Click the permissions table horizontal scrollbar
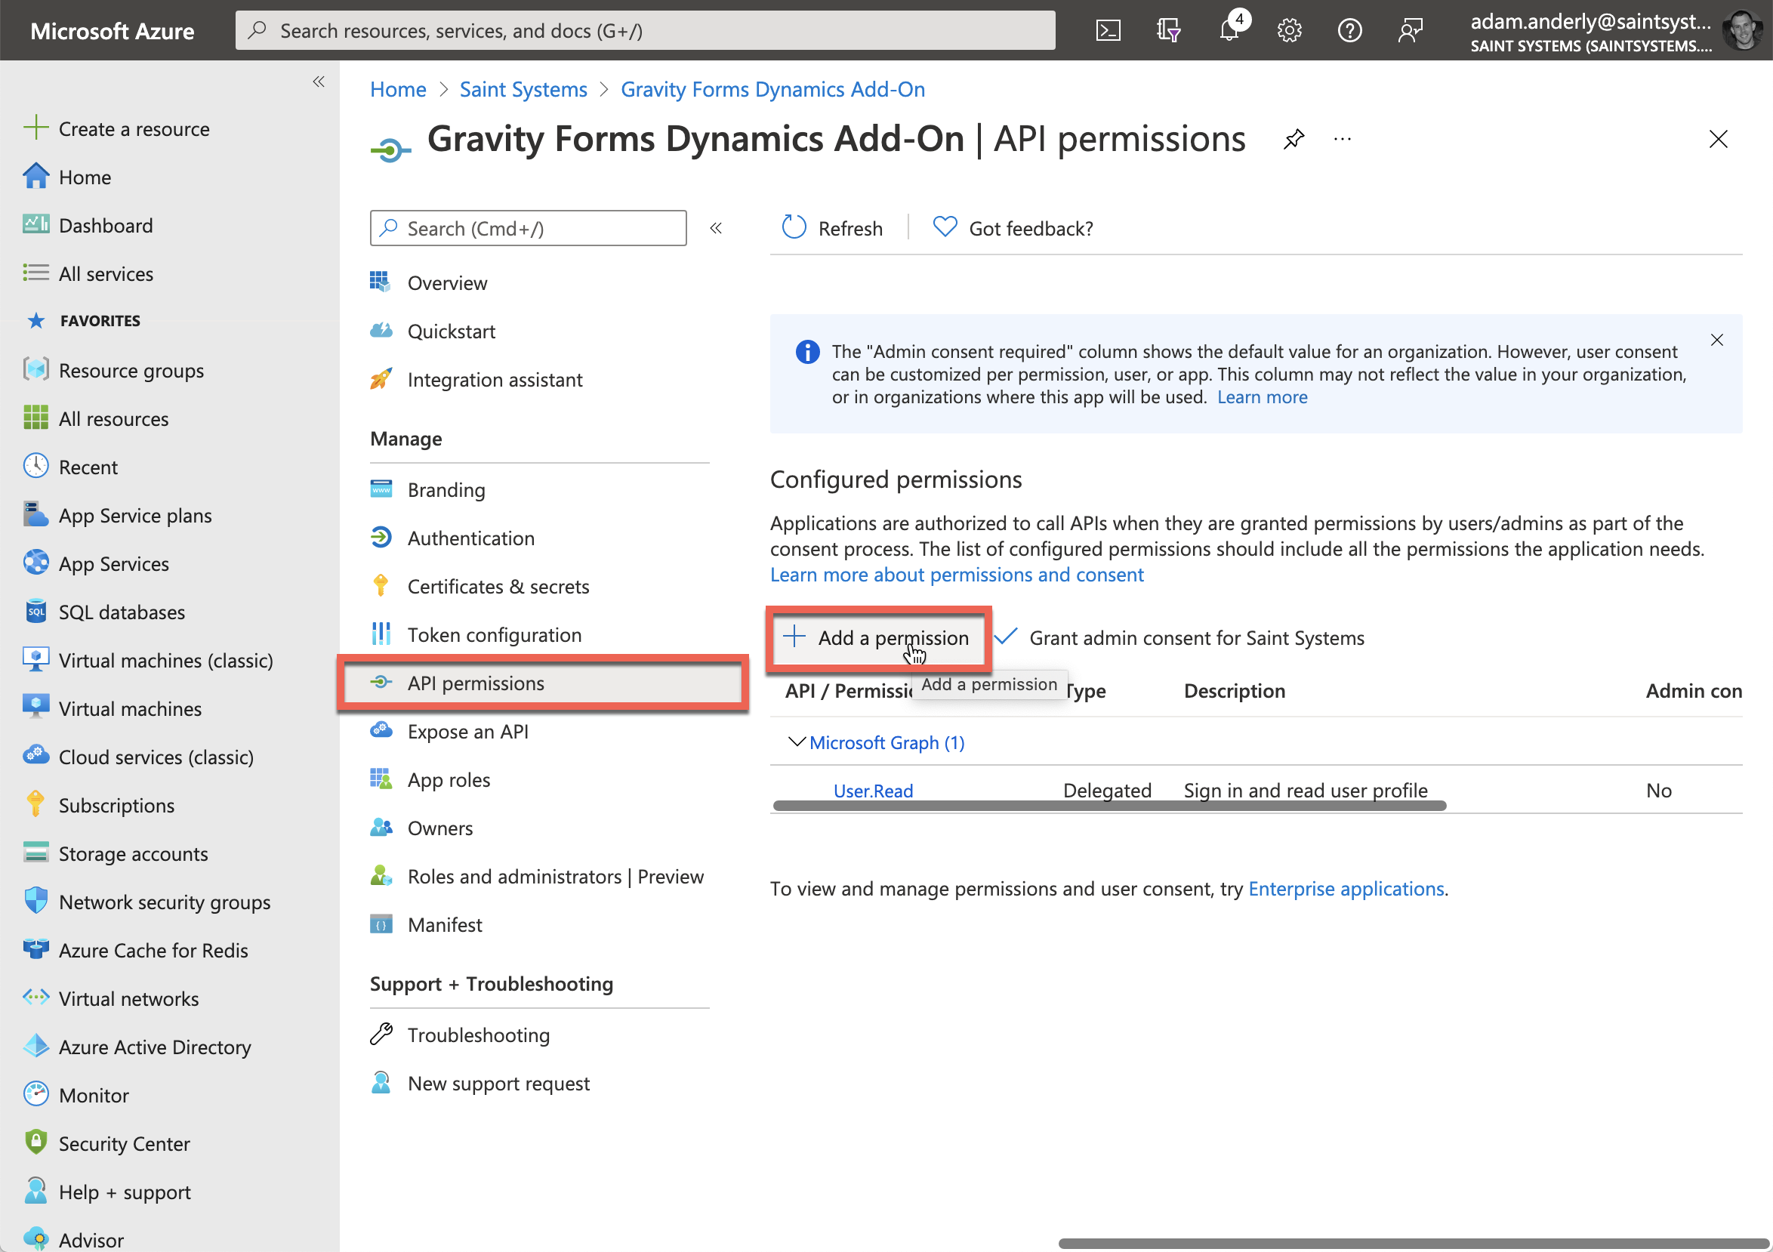 1110,806
